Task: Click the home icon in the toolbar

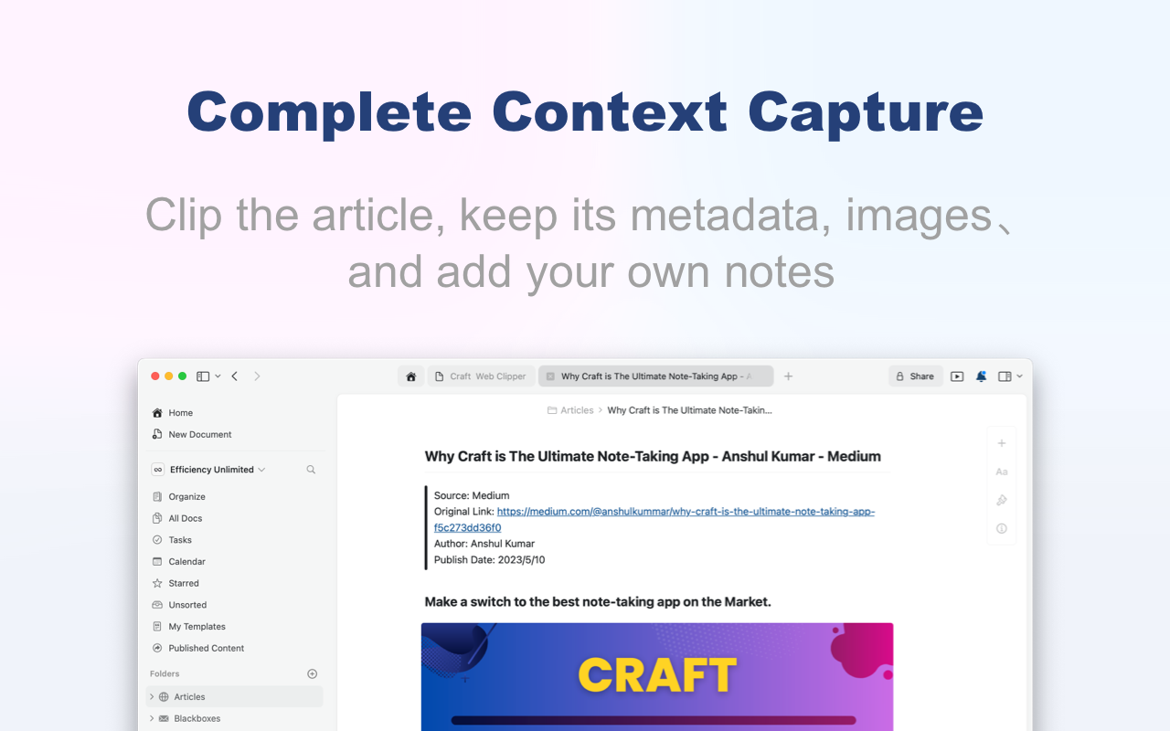Action: click(x=410, y=376)
